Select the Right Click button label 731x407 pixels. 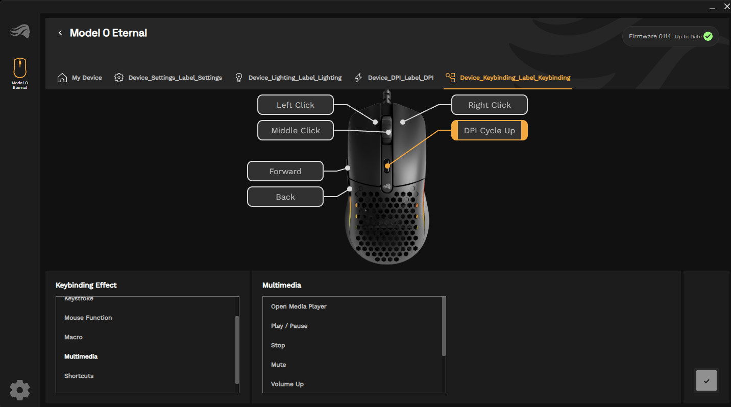489,105
